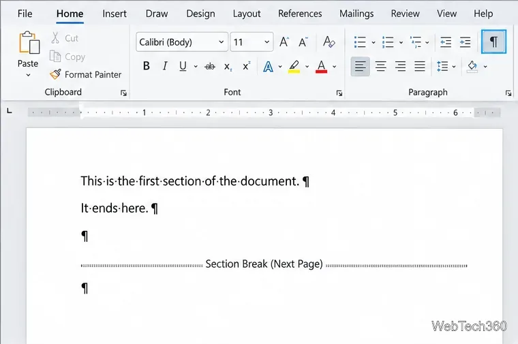The height and width of the screenshot is (344, 518).
Task: Align text left
Action: pyautogui.click(x=360, y=66)
